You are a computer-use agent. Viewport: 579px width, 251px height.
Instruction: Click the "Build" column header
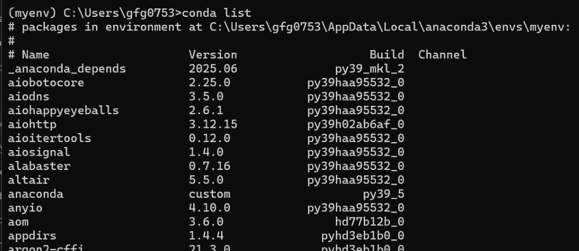(x=386, y=55)
